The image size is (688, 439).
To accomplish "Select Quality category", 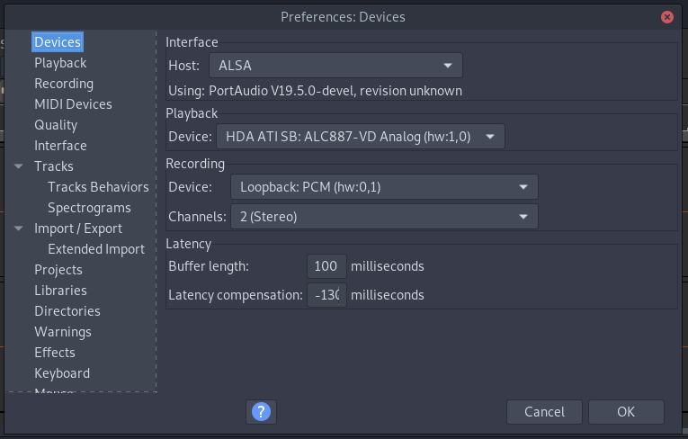I will 56,125.
